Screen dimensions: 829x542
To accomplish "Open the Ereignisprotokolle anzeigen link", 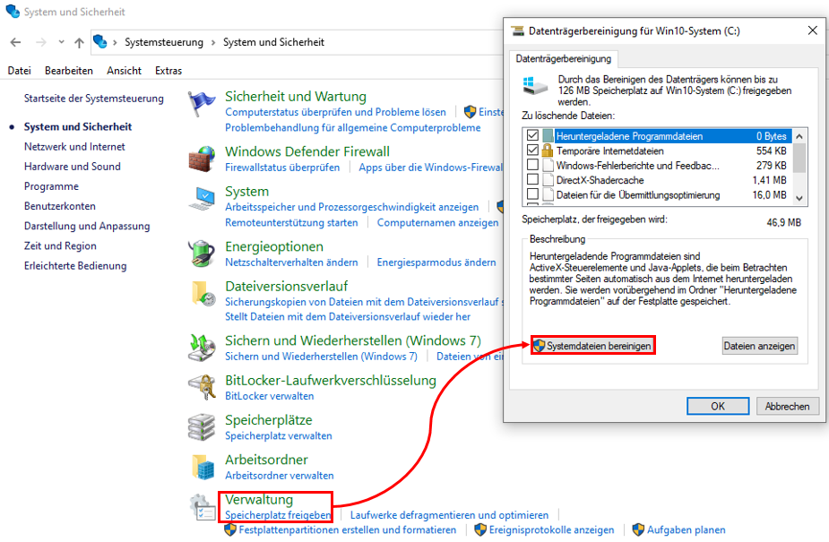I will [551, 529].
